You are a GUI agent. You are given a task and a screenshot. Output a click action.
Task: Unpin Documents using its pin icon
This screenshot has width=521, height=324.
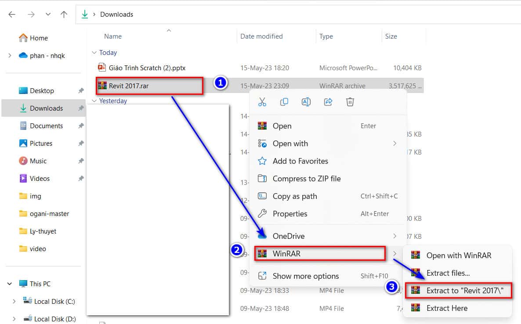pyautogui.click(x=81, y=126)
